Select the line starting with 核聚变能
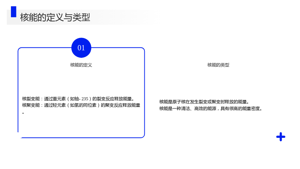The image size is (300, 169). click(x=81, y=105)
